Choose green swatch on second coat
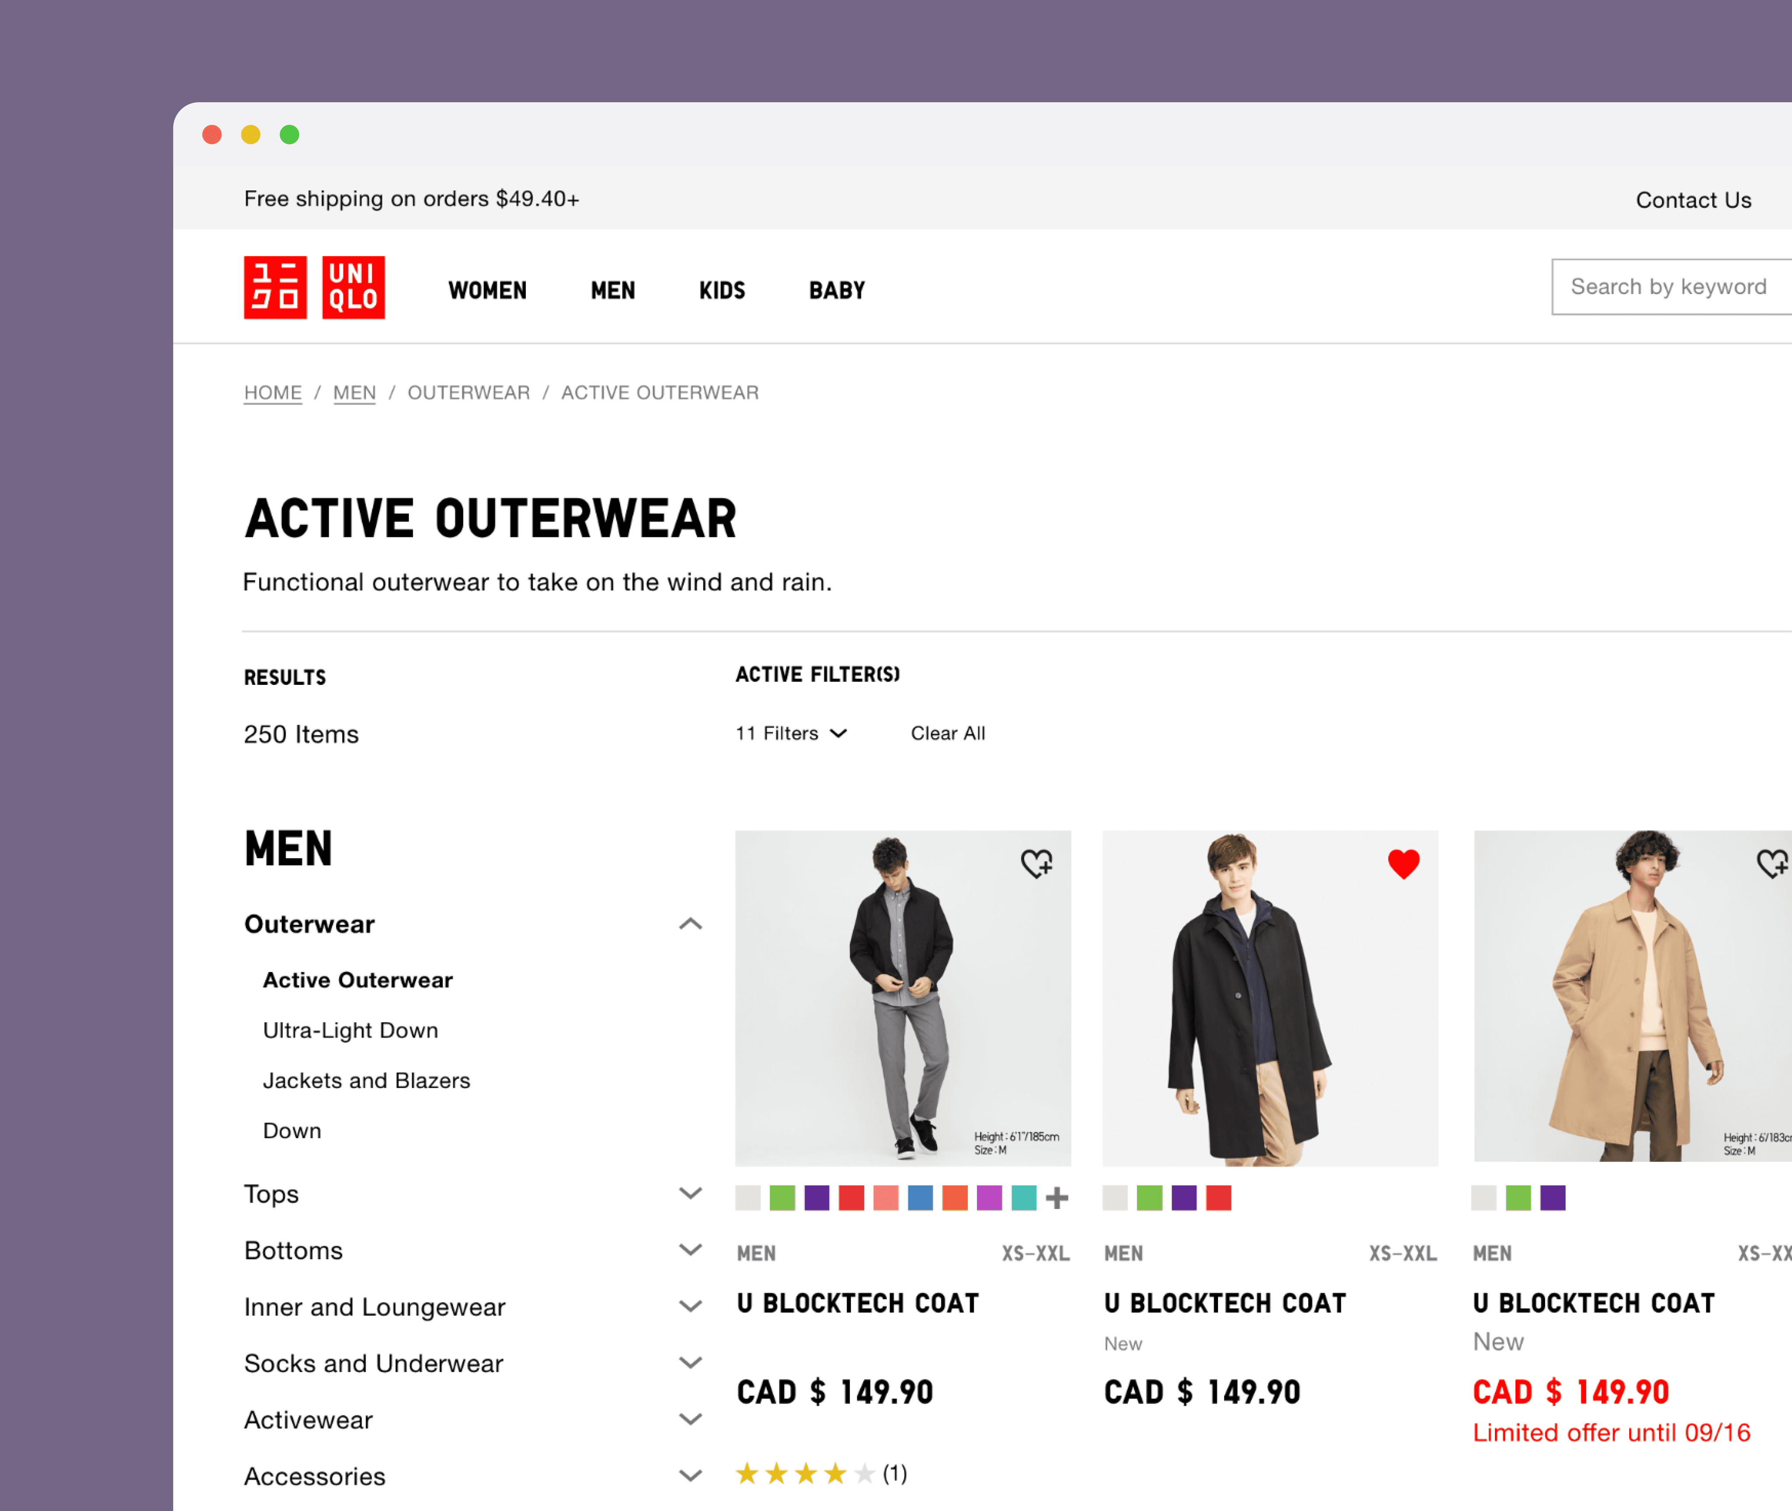The width and height of the screenshot is (1792, 1511). point(1149,1198)
